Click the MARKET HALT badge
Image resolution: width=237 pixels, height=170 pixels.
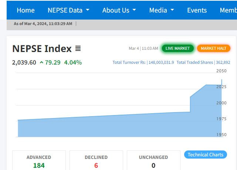[214, 48]
